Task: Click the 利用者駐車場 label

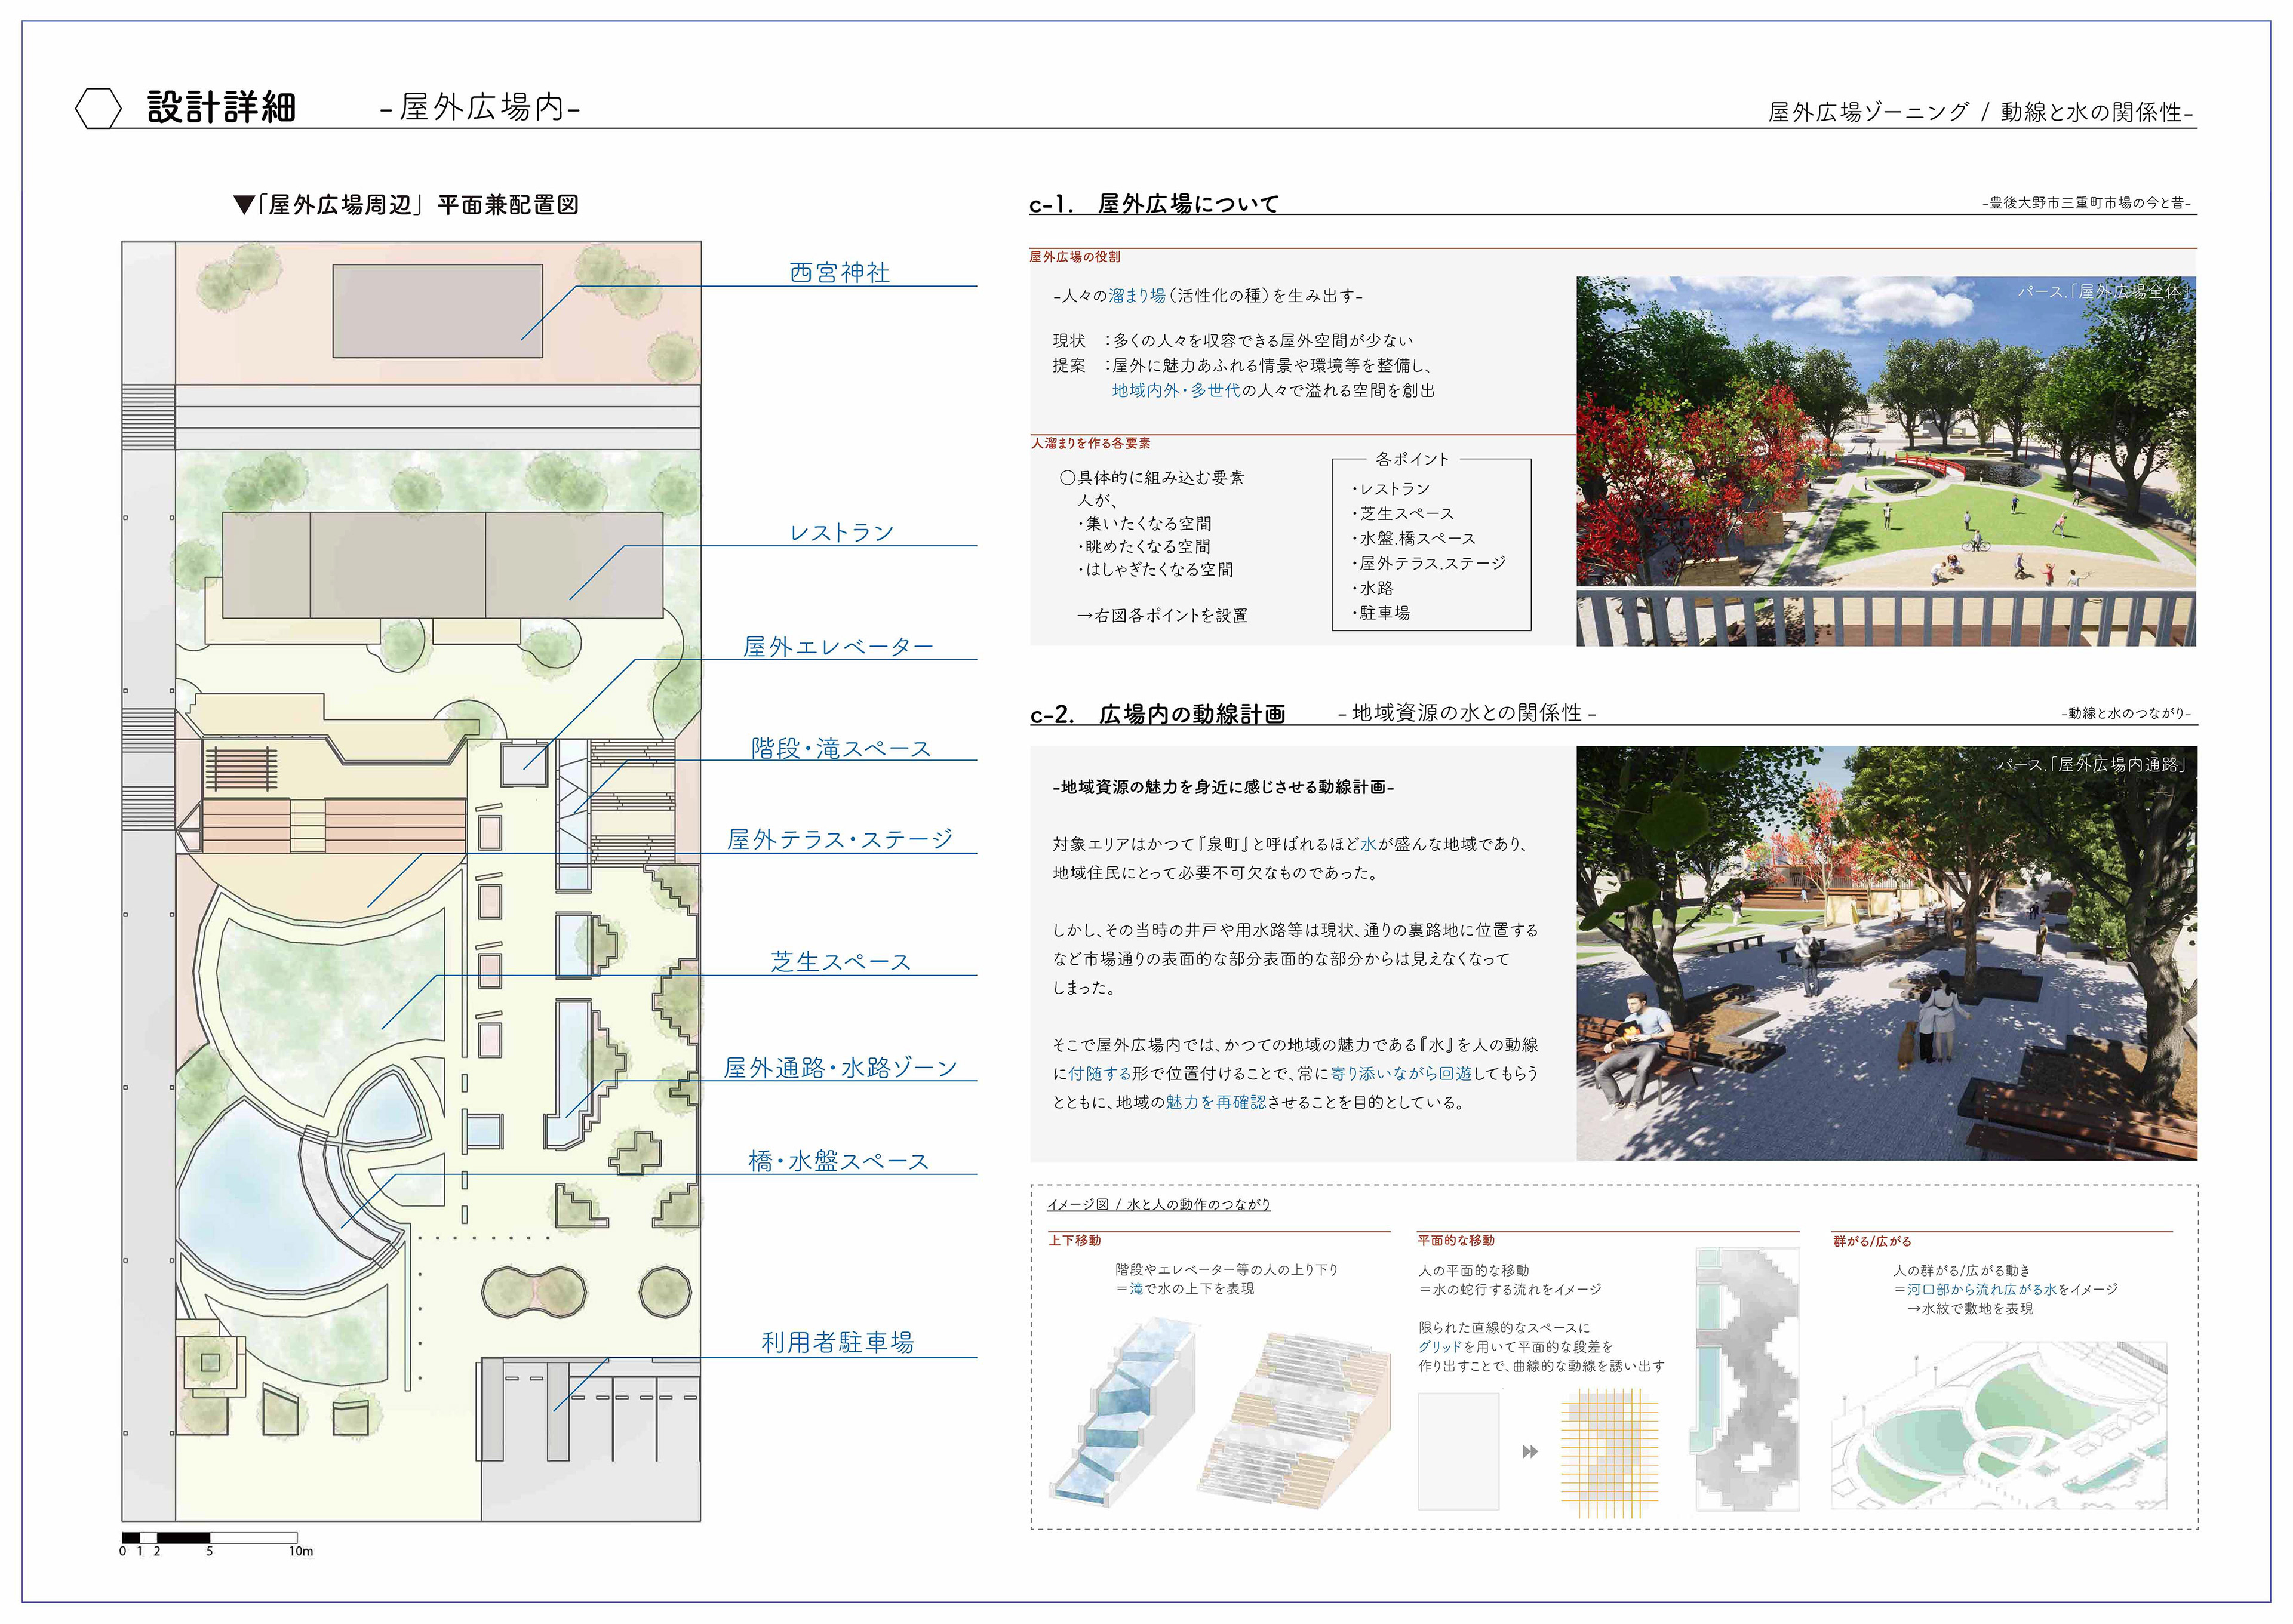Action: tap(837, 1342)
